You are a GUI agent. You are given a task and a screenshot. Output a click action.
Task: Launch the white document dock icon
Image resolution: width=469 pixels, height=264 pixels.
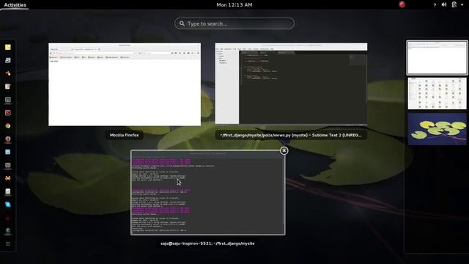[x=8, y=191]
